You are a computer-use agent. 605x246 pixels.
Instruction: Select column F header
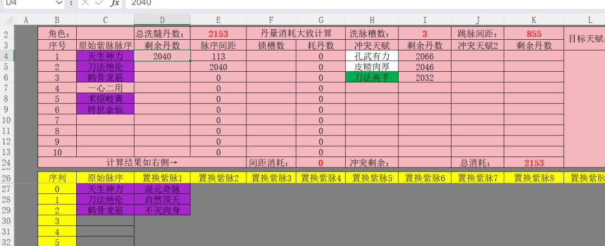[271, 20]
